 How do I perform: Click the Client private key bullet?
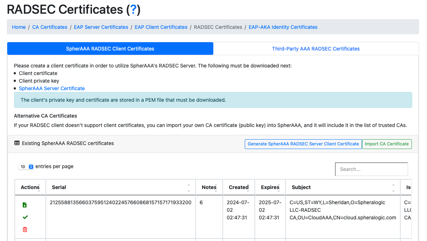tap(39, 81)
